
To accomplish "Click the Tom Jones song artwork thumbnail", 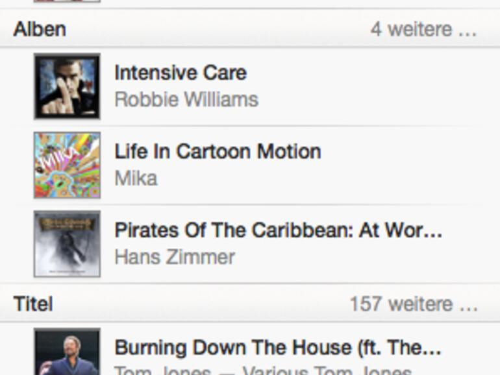I will pos(67,352).
